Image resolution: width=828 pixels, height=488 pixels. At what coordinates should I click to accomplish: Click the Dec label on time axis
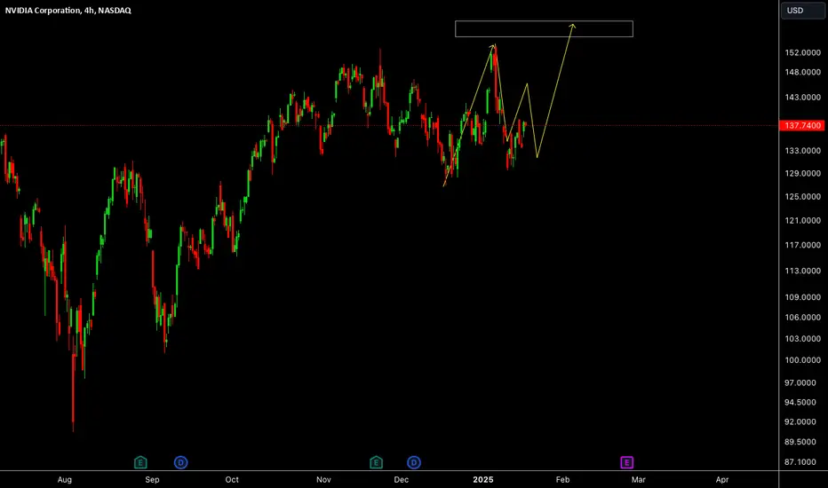point(402,479)
